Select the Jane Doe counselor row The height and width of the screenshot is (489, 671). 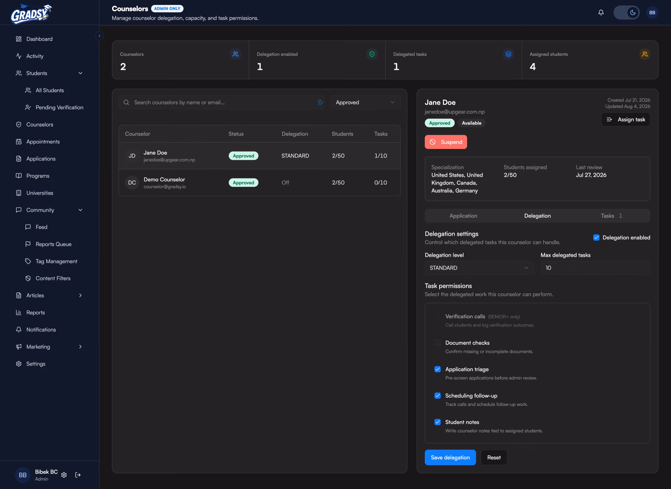coord(259,156)
